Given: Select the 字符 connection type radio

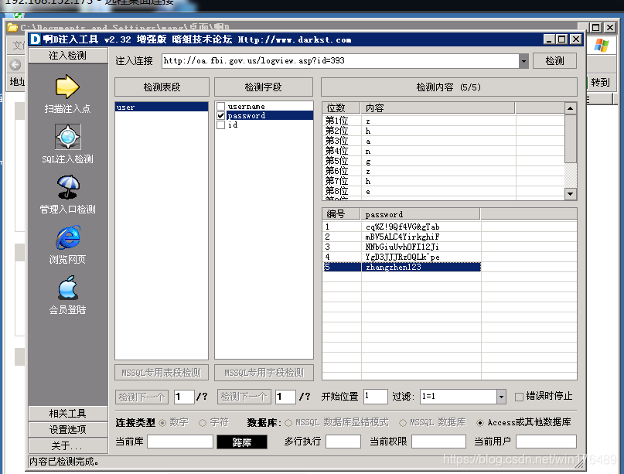Looking at the screenshot, I should coord(203,423).
